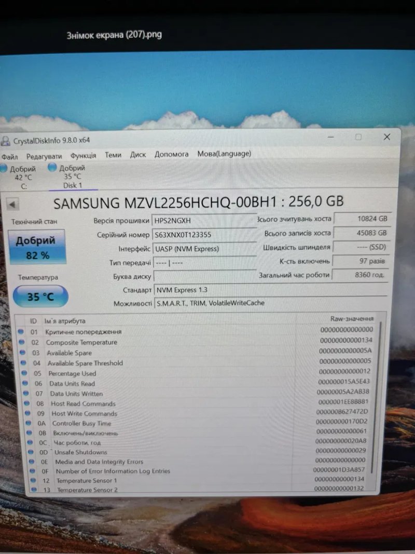Close the CrystalDiskInfo window

387,137
